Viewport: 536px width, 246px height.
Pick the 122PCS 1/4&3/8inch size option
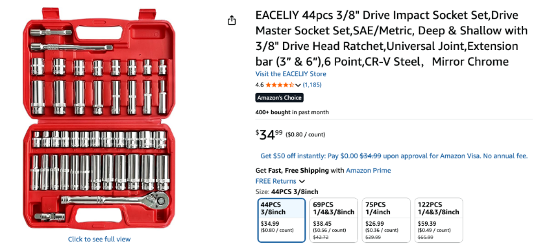point(439,220)
